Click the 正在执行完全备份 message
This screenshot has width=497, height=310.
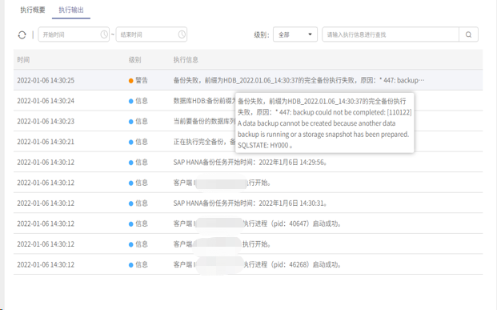[x=204, y=142]
